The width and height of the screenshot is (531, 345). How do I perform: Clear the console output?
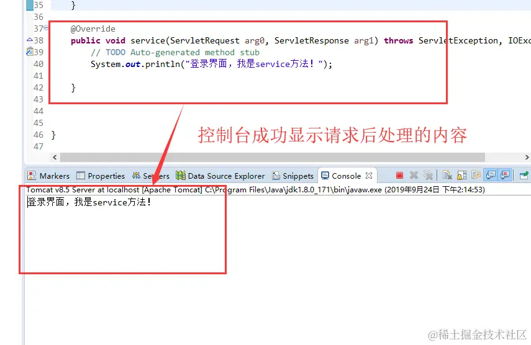point(447,175)
